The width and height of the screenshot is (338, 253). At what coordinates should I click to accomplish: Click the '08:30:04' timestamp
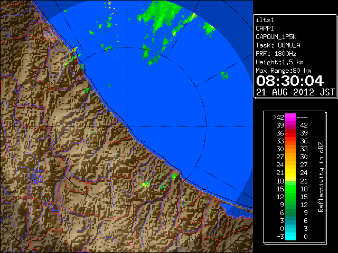pos(290,81)
